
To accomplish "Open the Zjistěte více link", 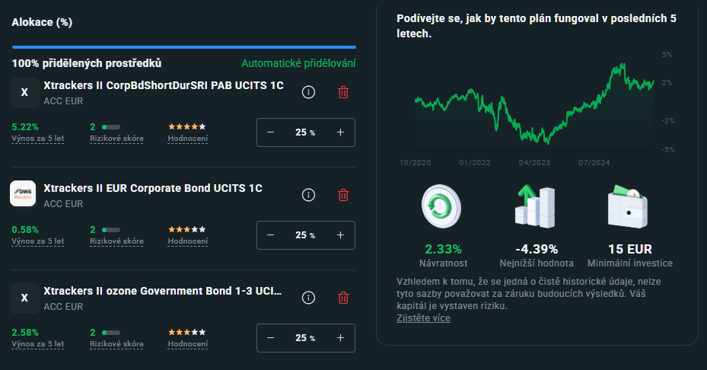I will pyautogui.click(x=423, y=318).
